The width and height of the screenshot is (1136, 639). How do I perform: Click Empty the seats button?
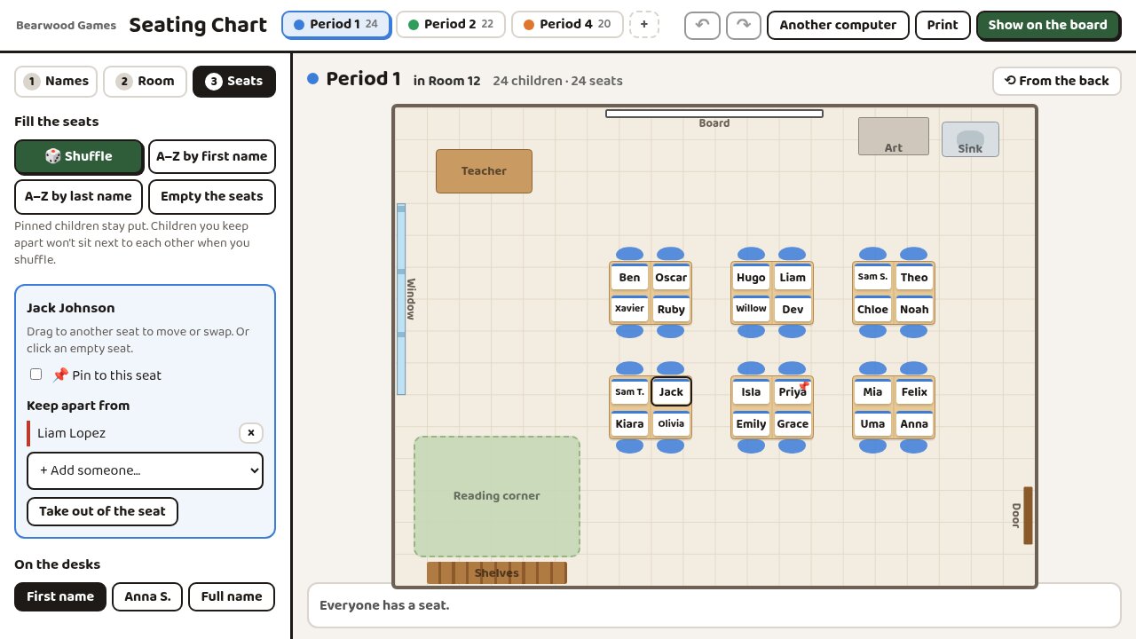pos(212,197)
